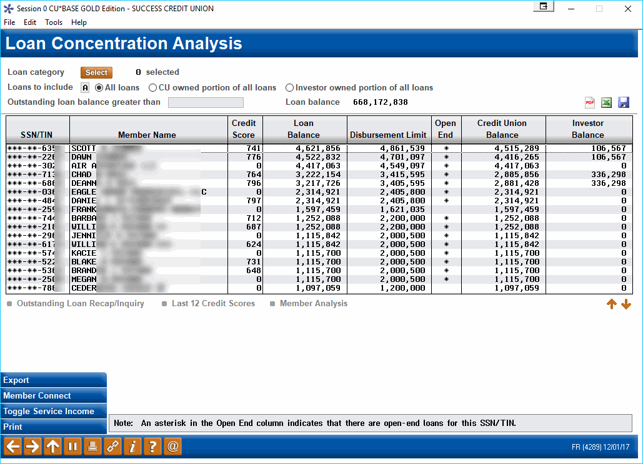This screenshot has width=643, height=464.
Task: Click disbursement limit 1,621,035
Action: point(402,210)
